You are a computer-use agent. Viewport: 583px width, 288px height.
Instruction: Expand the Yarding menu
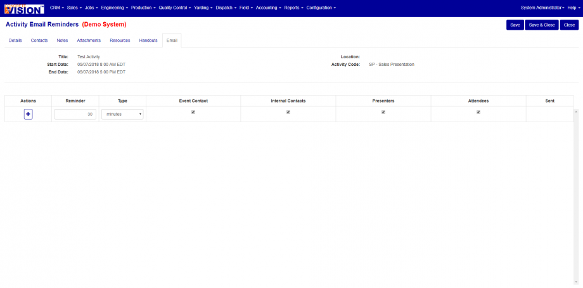point(203,8)
